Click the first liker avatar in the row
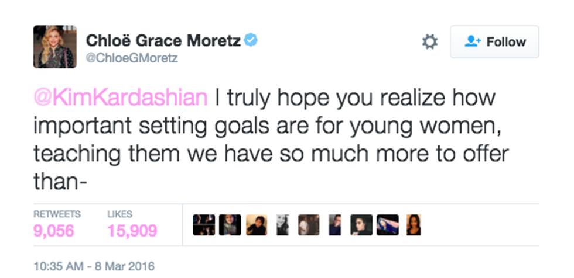The height and width of the screenshot is (278, 574). click(x=204, y=225)
